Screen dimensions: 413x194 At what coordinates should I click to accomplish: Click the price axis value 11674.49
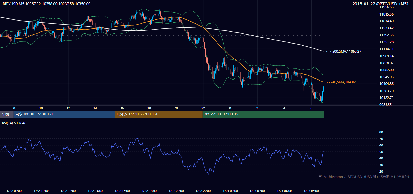(387, 21)
